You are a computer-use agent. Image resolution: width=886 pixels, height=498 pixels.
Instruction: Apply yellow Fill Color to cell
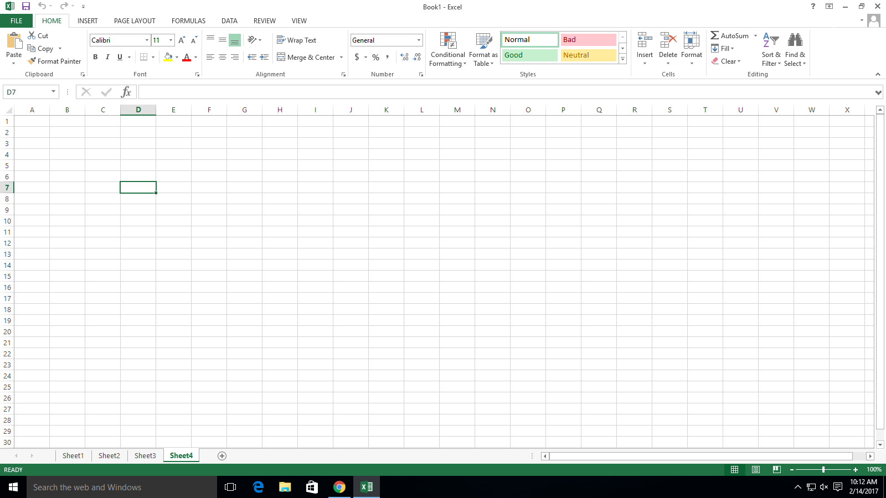(168, 57)
